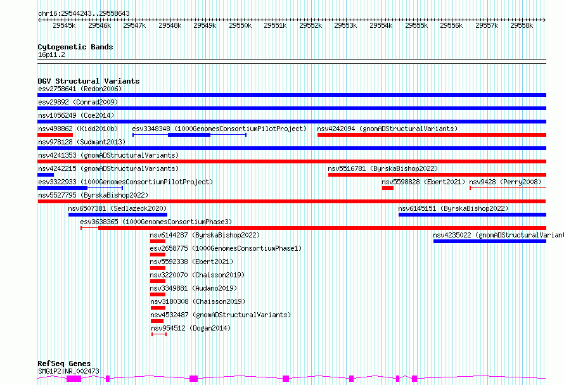Click the esv2658775 1000GenomesConsortiumPhase1 label
This screenshot has width=564, height=385.
pyautogui.click(x=226, y=248)
